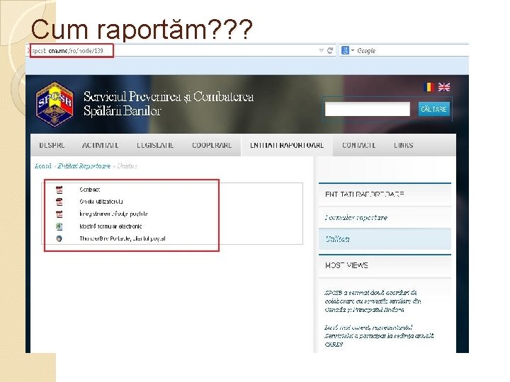The width and height of the screenshot is (510, 382).
Task: Focus the site search text box
Action: 368,109
